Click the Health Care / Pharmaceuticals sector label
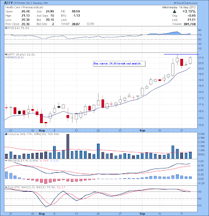The image size is (209, 216). click(x=24, y=8)
